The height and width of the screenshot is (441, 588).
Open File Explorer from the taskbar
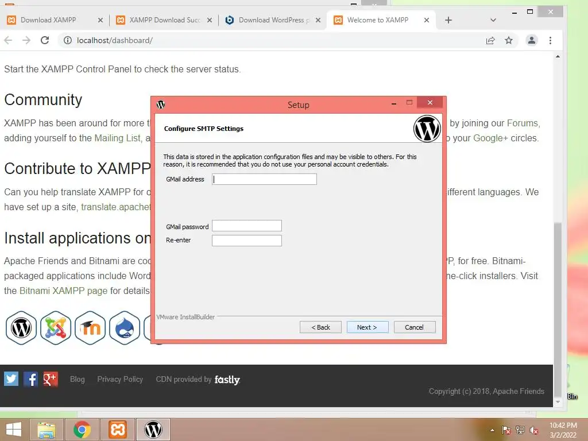click(x=47, y=430)
